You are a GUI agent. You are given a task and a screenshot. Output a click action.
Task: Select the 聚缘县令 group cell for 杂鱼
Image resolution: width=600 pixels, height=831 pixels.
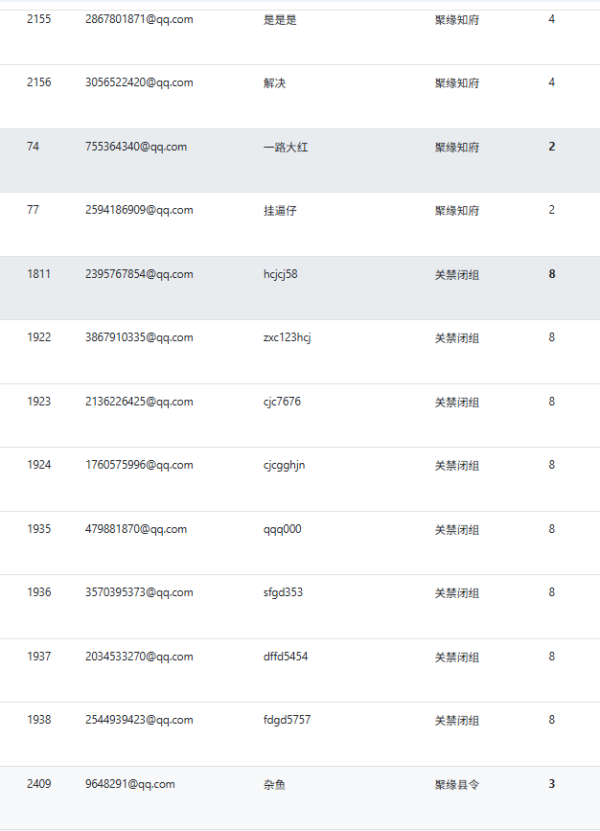coord(457,785)
